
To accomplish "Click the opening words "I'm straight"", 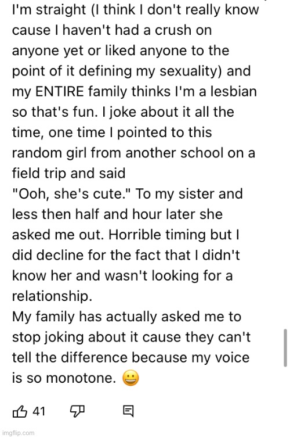I will coord(49,10).
